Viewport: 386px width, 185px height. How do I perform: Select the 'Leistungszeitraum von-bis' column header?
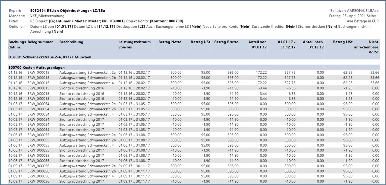[x=134, y=44]
